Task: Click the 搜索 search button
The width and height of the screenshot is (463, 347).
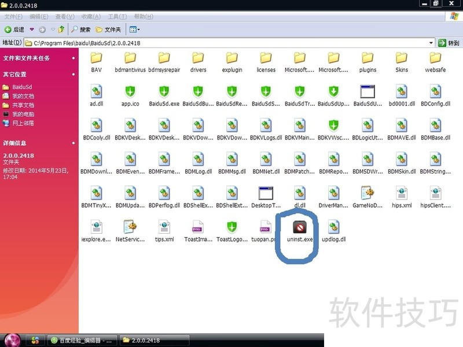Action: pos(81,29)
